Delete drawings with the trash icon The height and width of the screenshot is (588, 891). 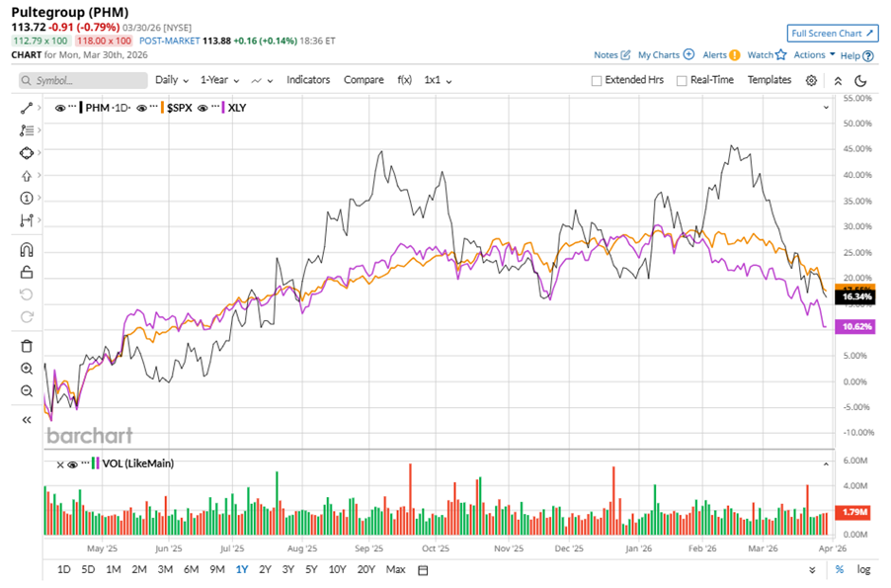(26, 346)
